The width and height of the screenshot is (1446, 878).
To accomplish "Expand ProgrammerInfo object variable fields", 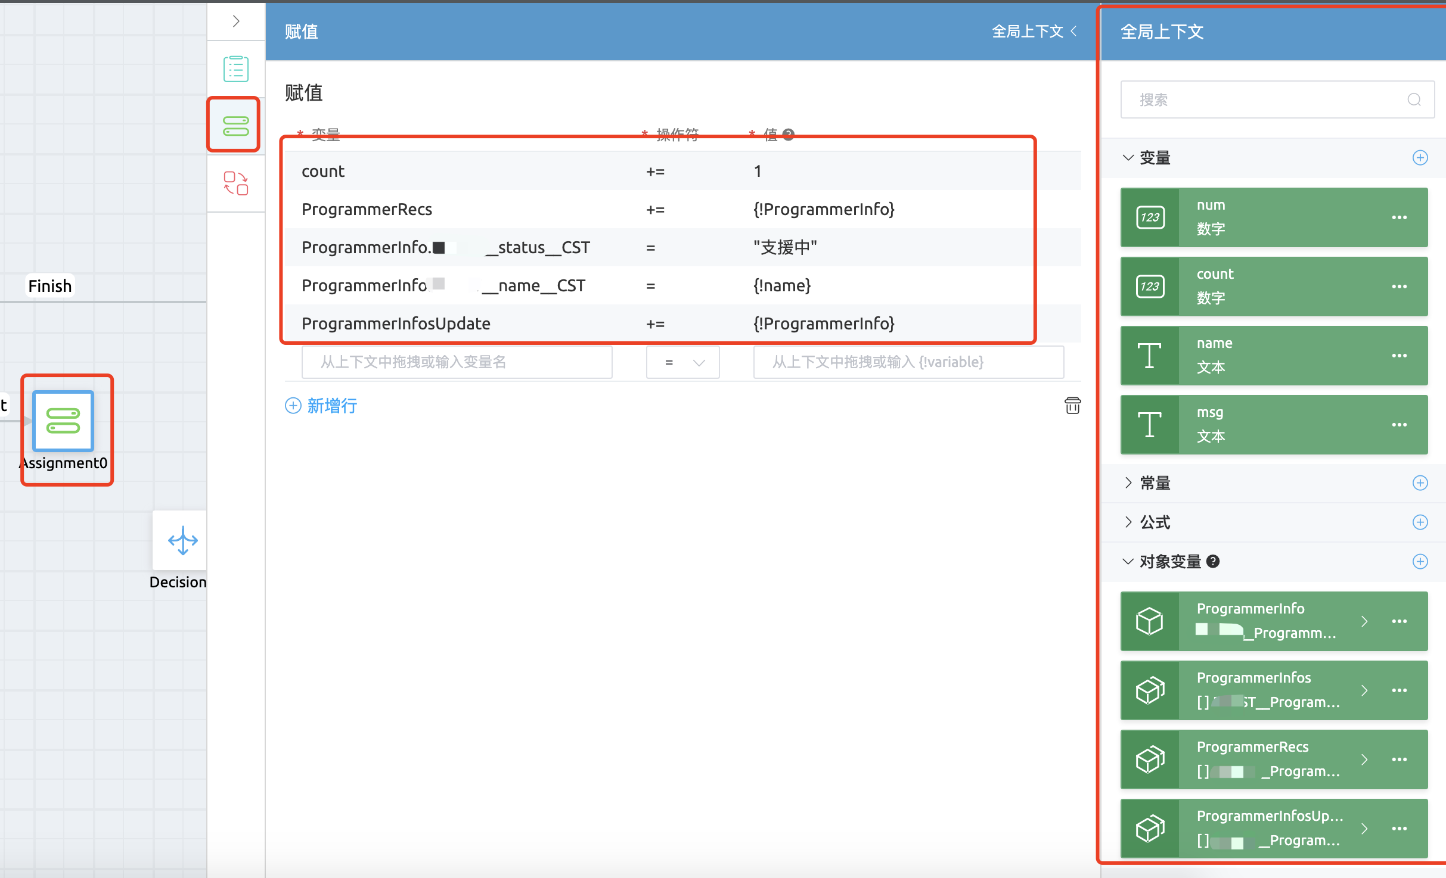I will pyautogui.click(x=1364, y=621).
